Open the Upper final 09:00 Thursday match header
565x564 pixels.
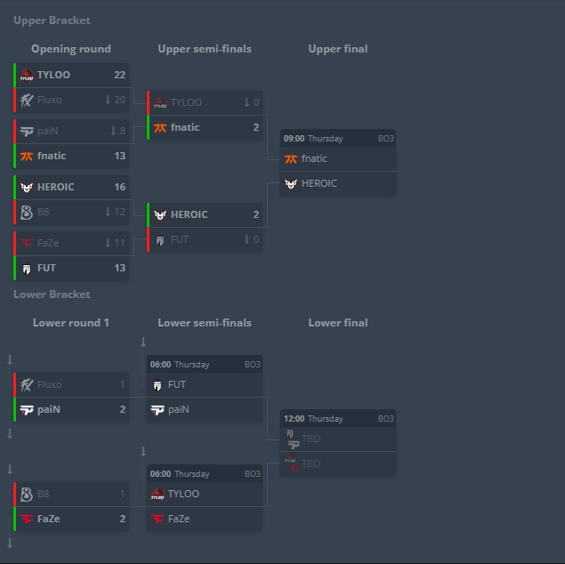[x=337, y=139]
